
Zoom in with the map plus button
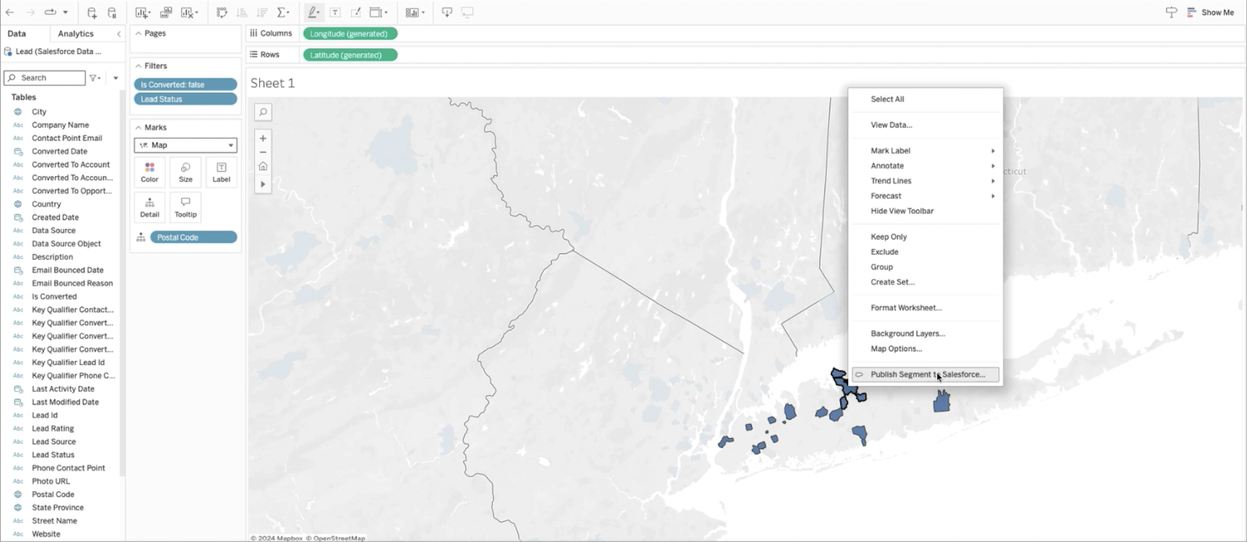[263, 139]
